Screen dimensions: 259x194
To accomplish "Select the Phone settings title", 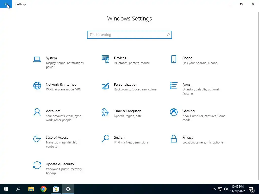I will pos(187,58).
